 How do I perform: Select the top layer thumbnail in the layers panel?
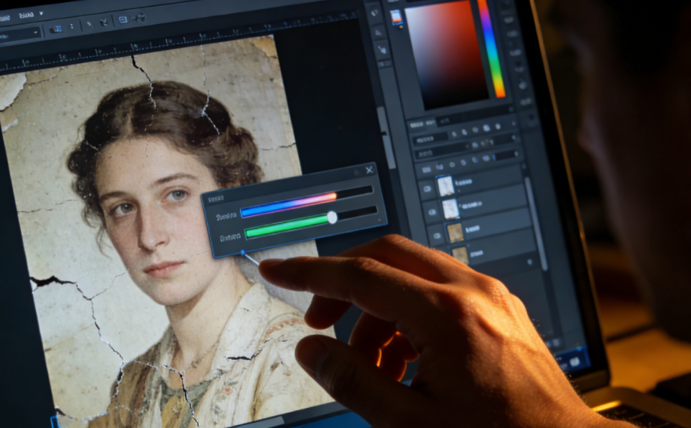pyautogui.click(x=446, y=186)
